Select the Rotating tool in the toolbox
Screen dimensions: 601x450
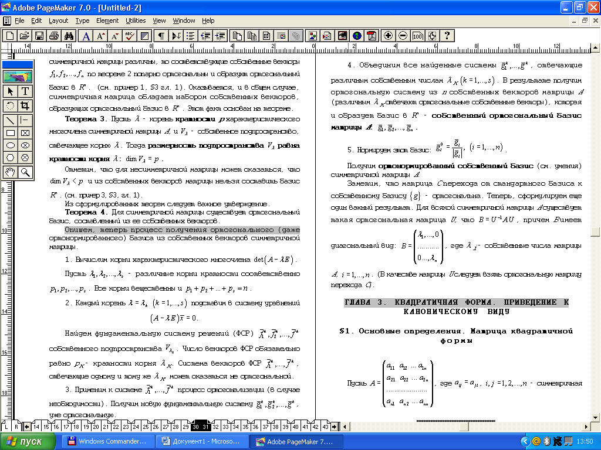coord(11,105)
